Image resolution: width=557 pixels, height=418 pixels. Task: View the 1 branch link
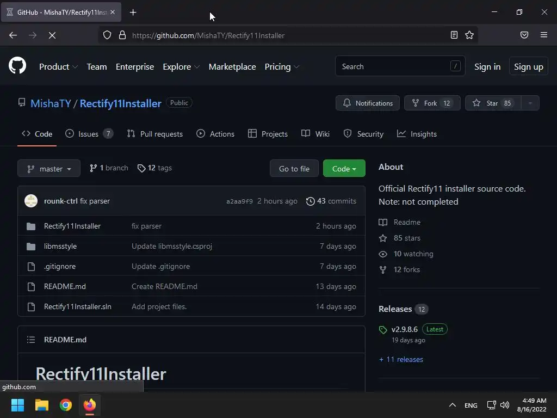[x=109, y=168]
